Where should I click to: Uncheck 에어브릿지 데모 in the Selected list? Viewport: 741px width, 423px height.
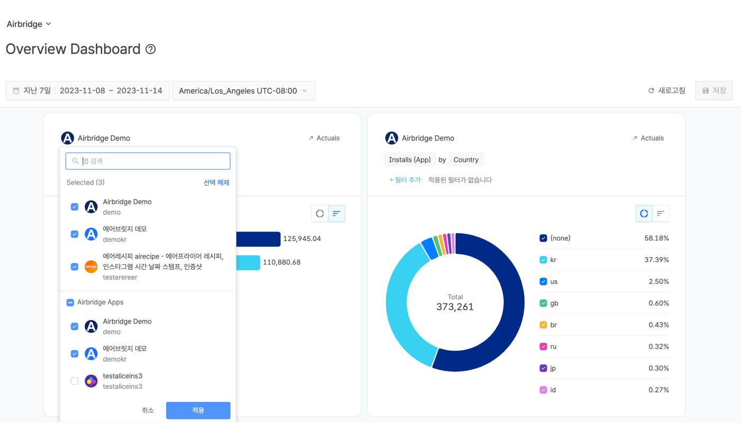pos(75,234)
